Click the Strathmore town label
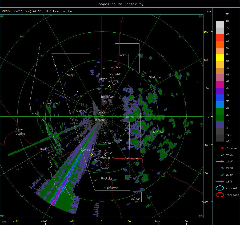Image resolution: width=240 pixels, height=225 pixels. (x=130, y=158)
